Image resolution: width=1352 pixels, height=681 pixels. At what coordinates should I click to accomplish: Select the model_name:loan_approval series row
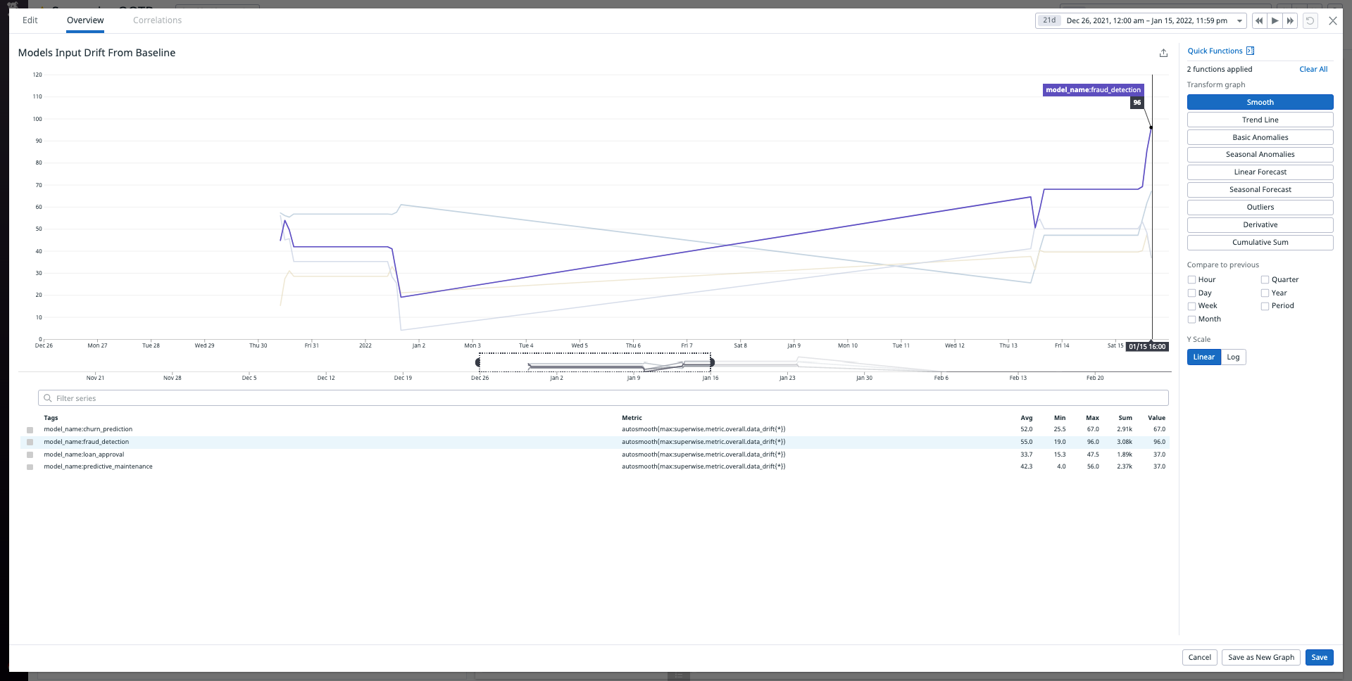click(x=84, y=454)
